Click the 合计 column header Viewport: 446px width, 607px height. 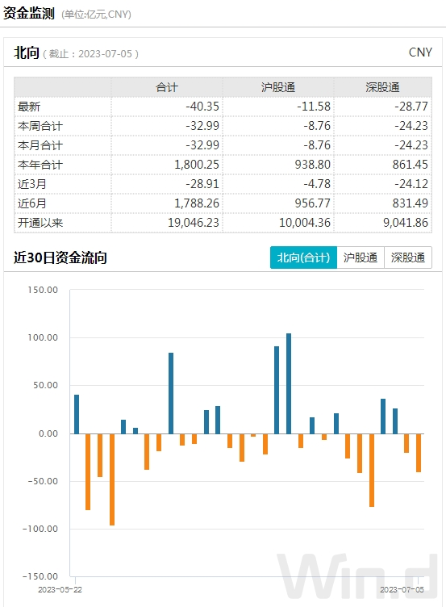(167, 87)
